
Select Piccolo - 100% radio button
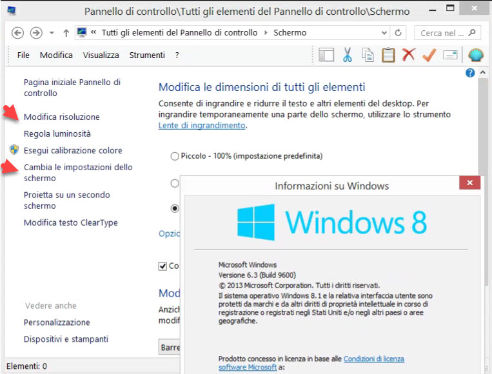click(x=175, y=156)
